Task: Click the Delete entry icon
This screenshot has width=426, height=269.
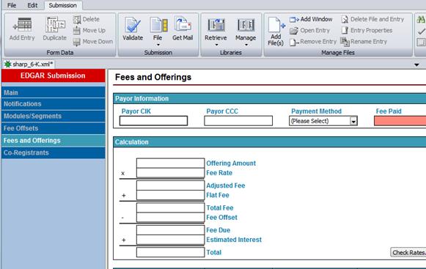Action: pyautogui.click(x=87, y=19)
